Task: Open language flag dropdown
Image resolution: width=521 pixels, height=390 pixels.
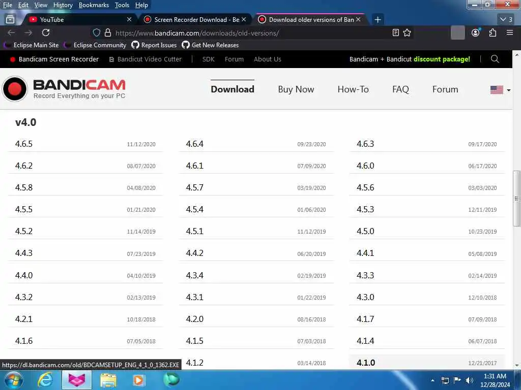Action: [501, 90]
